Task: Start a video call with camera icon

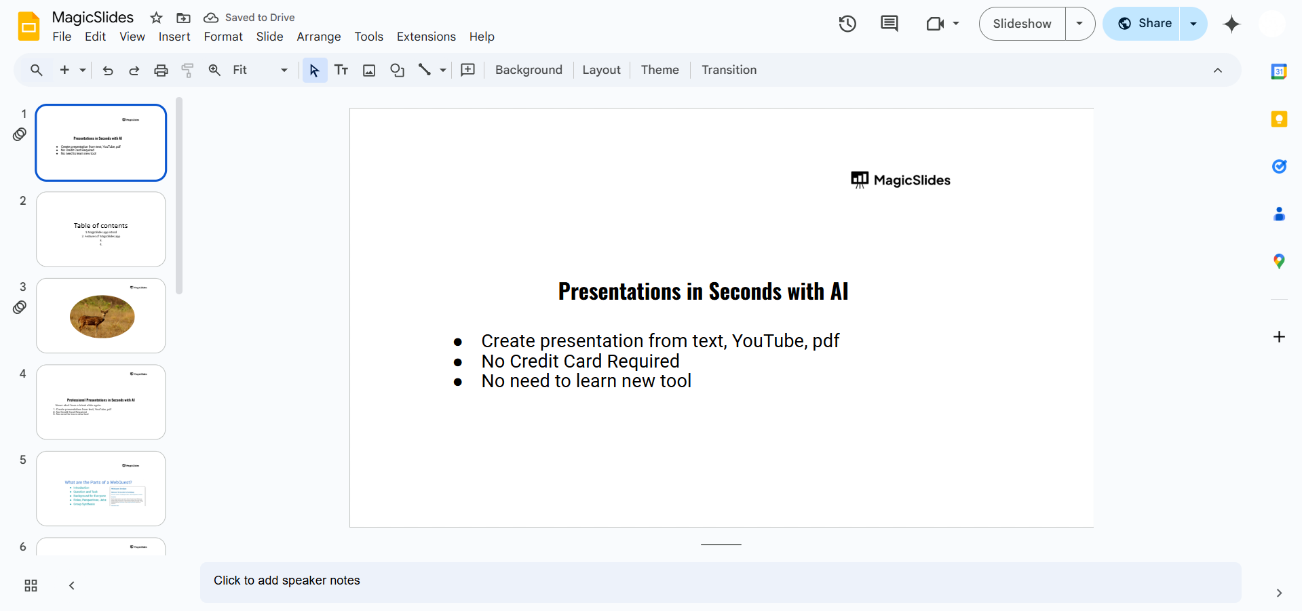Action: tap(935, 24)
